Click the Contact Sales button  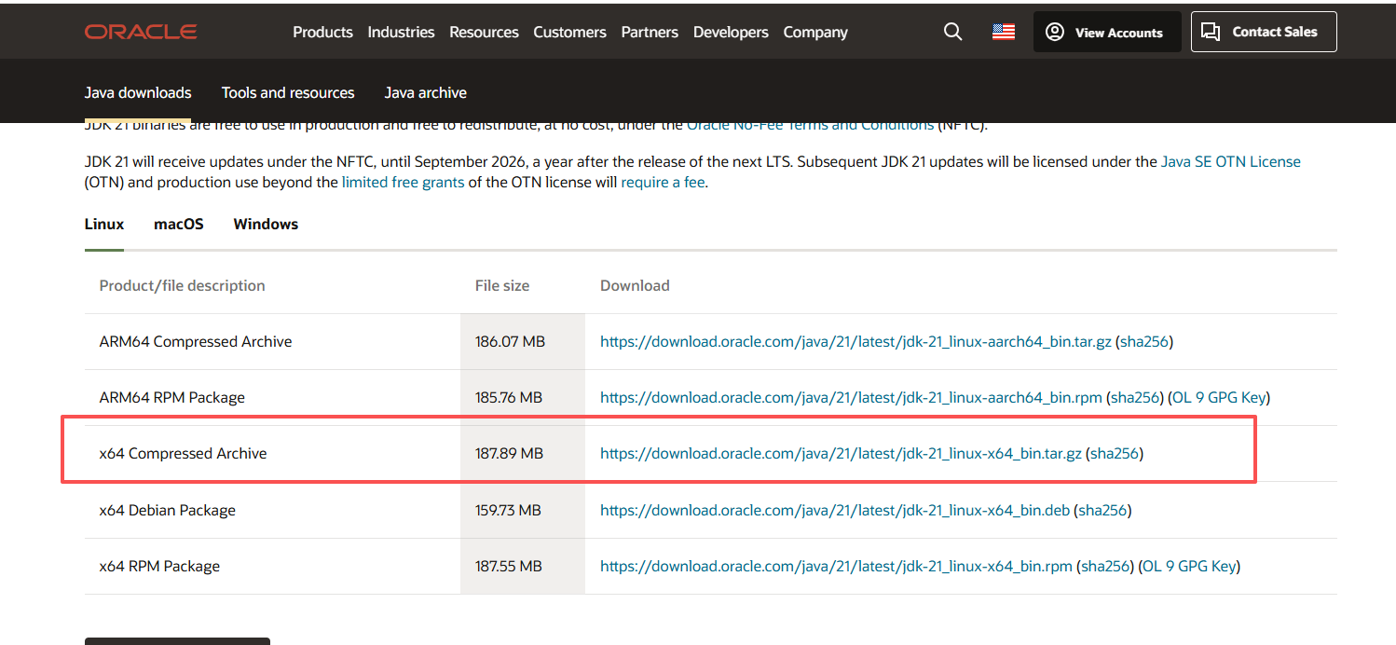[1264, 32]
